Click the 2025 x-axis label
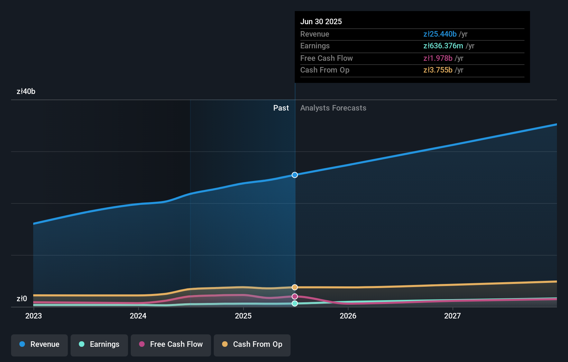 [x=243, y=316]
